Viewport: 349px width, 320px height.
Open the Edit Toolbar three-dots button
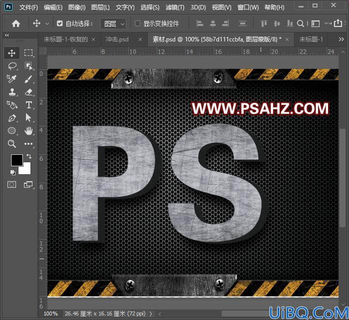tap(28, 144)
